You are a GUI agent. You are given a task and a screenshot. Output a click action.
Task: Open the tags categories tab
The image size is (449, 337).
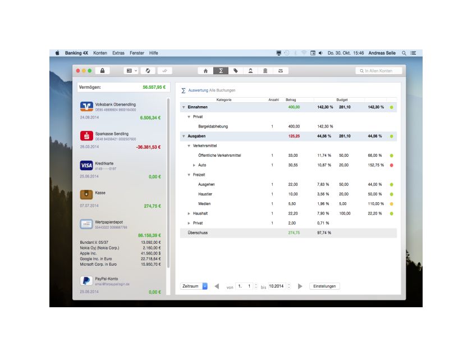[x=236, y=71]
